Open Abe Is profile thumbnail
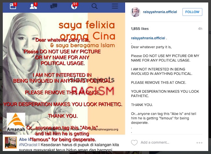 coord(11,142)
